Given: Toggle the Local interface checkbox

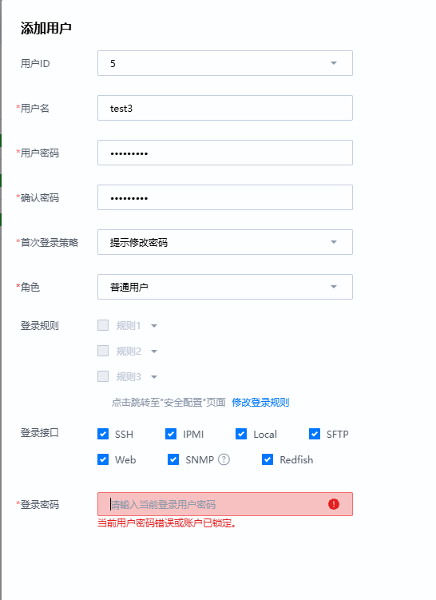Looking at the screenshot, I should coord(241,434).
